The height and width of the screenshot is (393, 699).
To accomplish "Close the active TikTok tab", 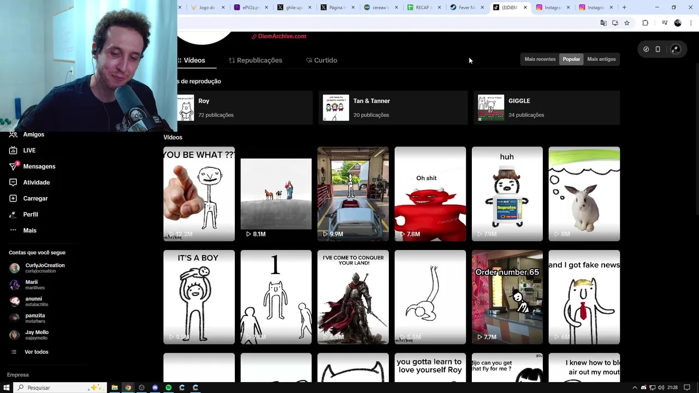I will pos(525,8).
